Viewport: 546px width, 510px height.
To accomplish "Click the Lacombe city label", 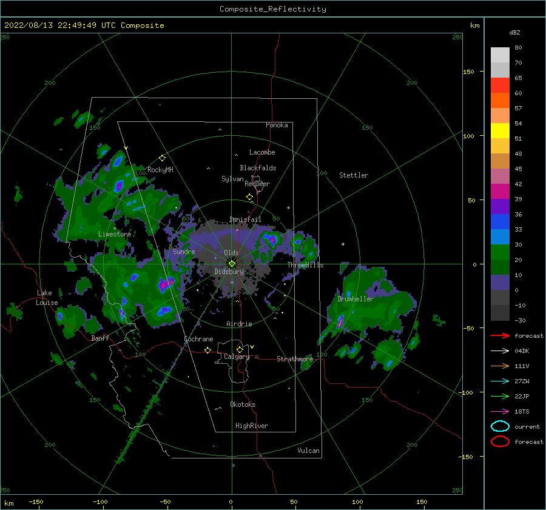I will tap(262, 152).
